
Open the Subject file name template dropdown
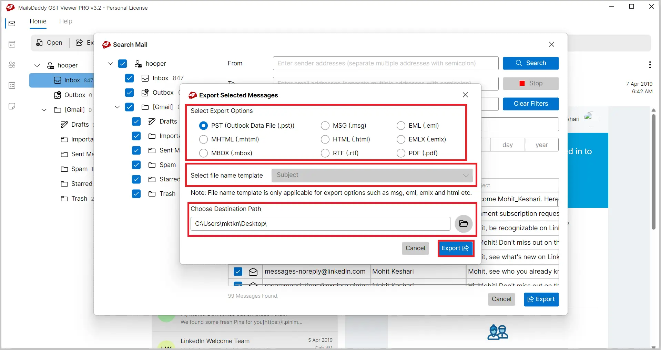372,175
